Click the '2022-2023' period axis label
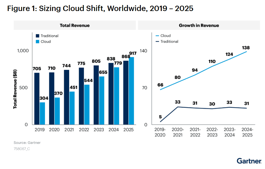The height and width of the screenshot is (169, 265). (212, 132)
